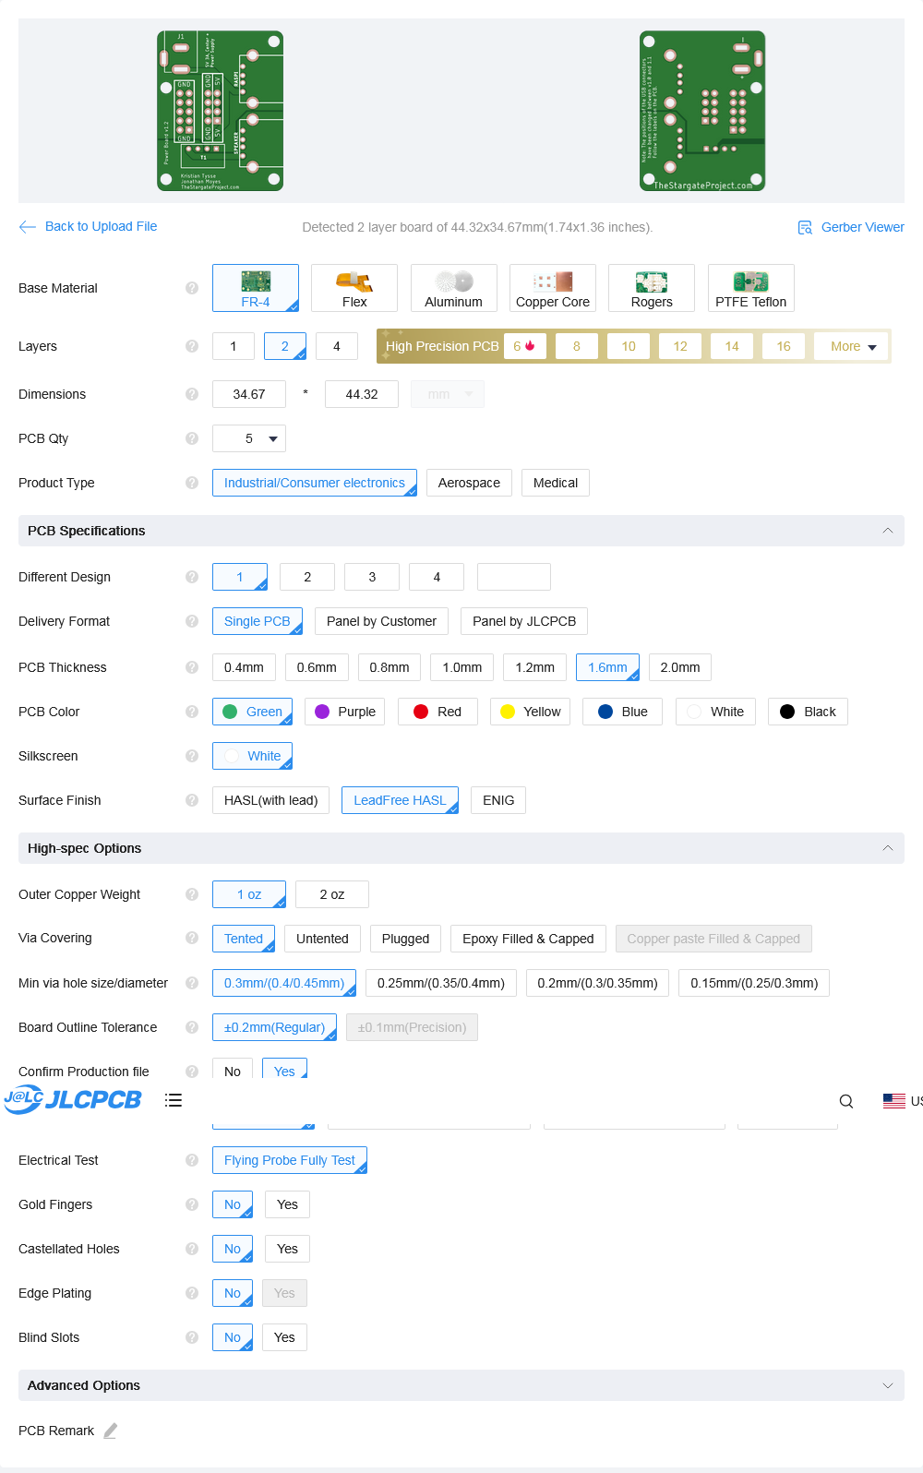Click help icon beside PCB Qty
The width and height of the screenshot is (923, 1473).
click(x=192, y=438)
